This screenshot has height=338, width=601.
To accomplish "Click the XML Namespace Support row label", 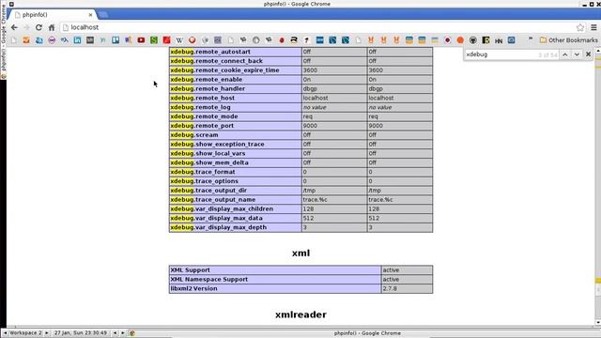I will click(x=208, y=280).
